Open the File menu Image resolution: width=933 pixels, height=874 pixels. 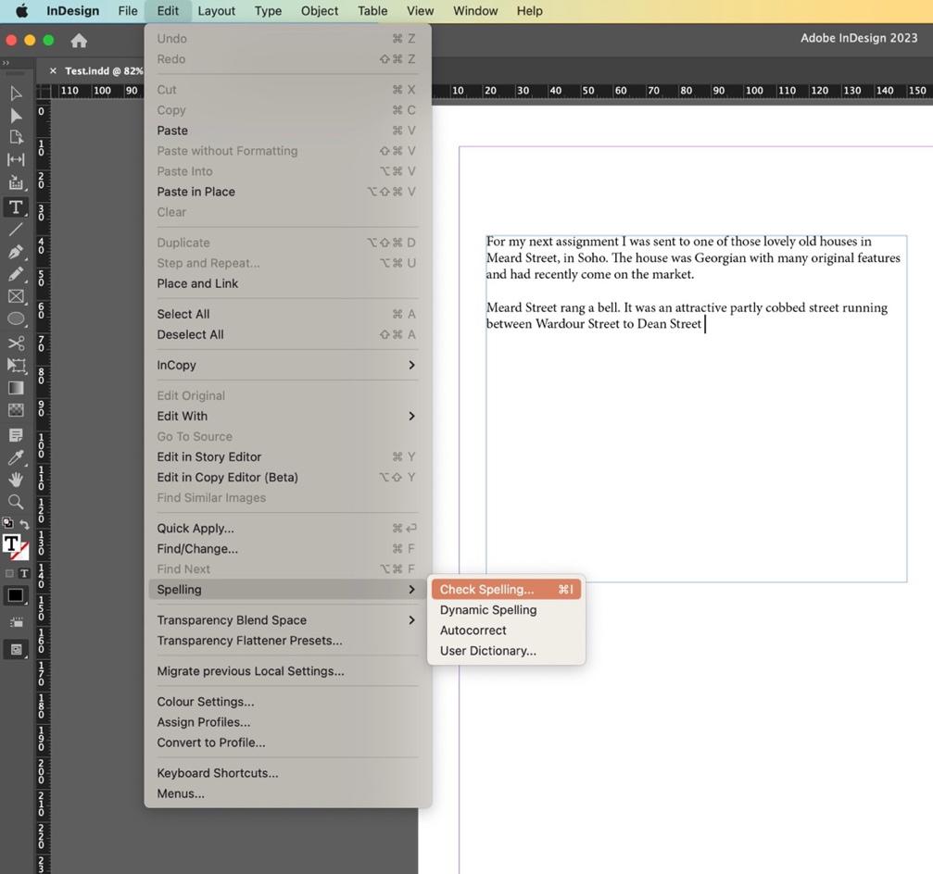tap(128, 11)
